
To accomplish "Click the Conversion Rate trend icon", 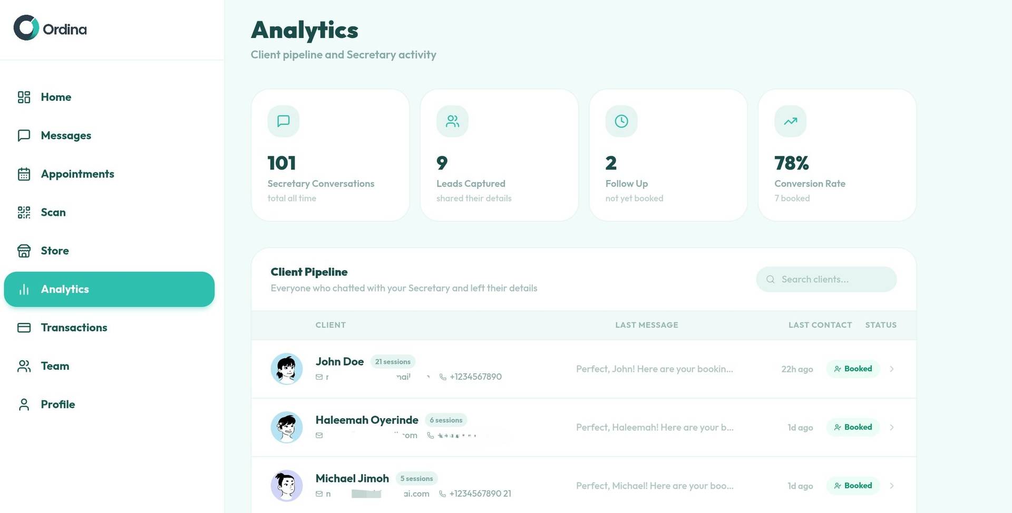I will (x=790, y=121).
